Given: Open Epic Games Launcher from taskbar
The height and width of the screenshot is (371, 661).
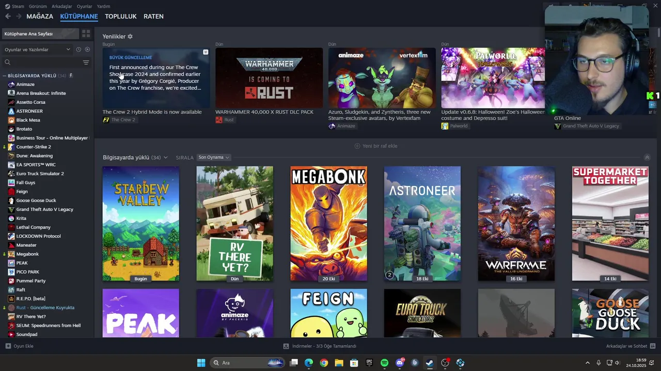Looking at the screenshot, I should click(369, 363).
